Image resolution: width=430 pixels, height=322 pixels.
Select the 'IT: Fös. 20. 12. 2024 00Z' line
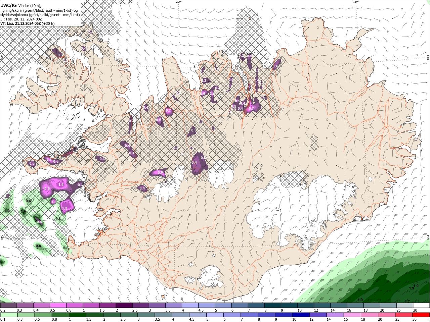21,19
